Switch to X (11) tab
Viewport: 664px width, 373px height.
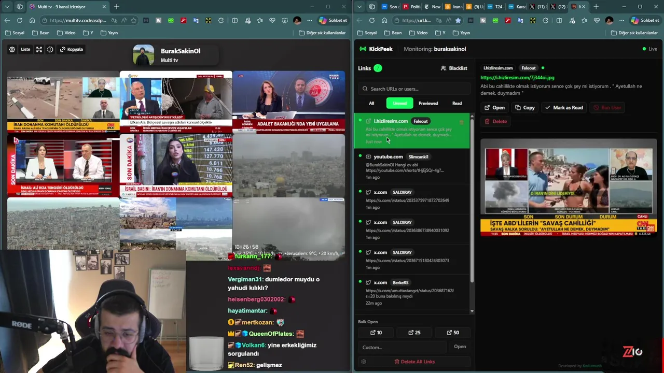point(537,7)
